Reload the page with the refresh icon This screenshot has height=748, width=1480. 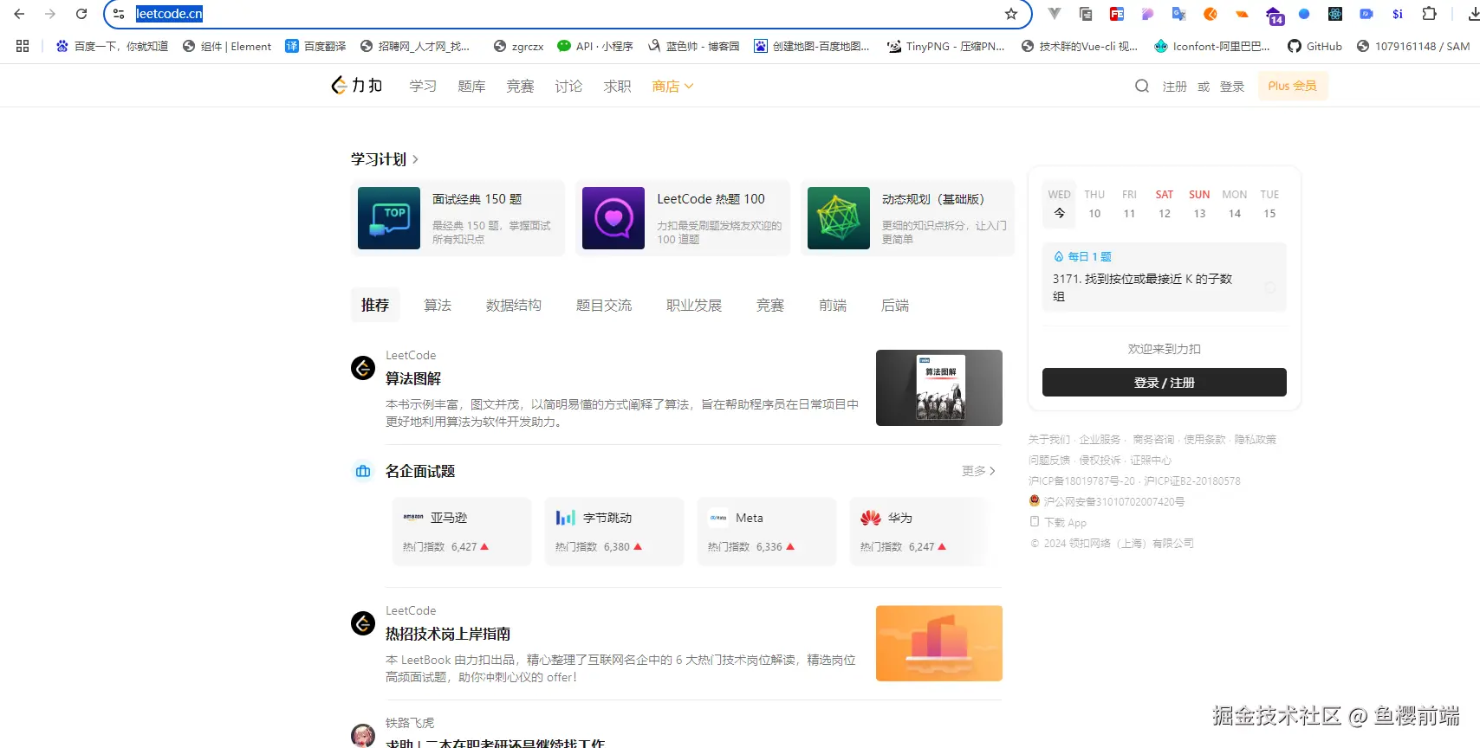(x=81, y=14)
